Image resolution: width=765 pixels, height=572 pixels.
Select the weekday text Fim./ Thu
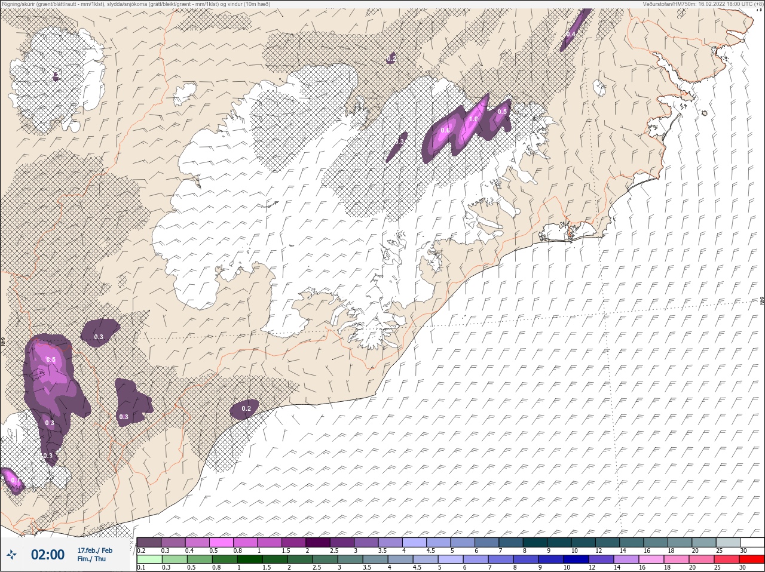(91, 559)
